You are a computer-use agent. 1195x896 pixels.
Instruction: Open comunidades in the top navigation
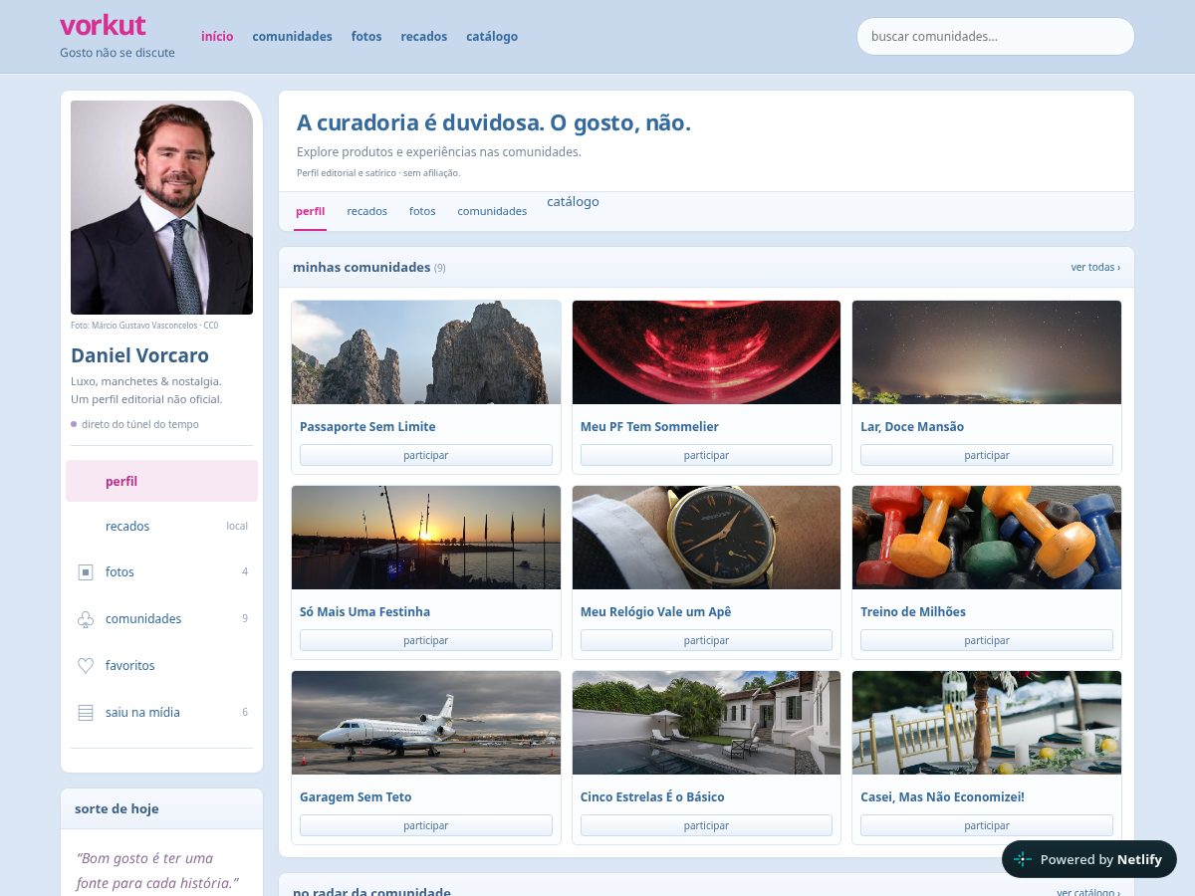(292, 36)
